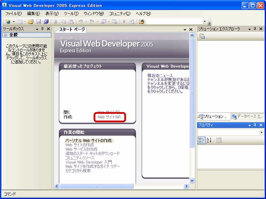Open ソリューション エクスプローラ window position dropdown
Viewport: 266px width, 199px height.
[x=249, y=29]
